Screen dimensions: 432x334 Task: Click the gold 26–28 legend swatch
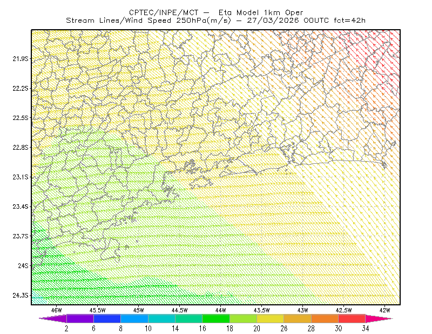[x=298, y=318]
